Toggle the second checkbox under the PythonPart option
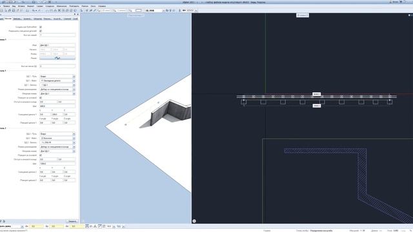 click(x=41, y=31)
